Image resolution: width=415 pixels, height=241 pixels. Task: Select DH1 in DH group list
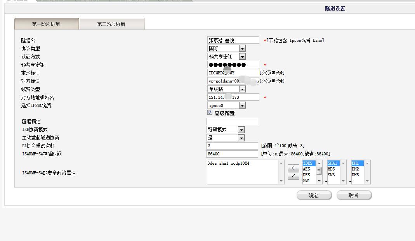(x=357, y=163)
